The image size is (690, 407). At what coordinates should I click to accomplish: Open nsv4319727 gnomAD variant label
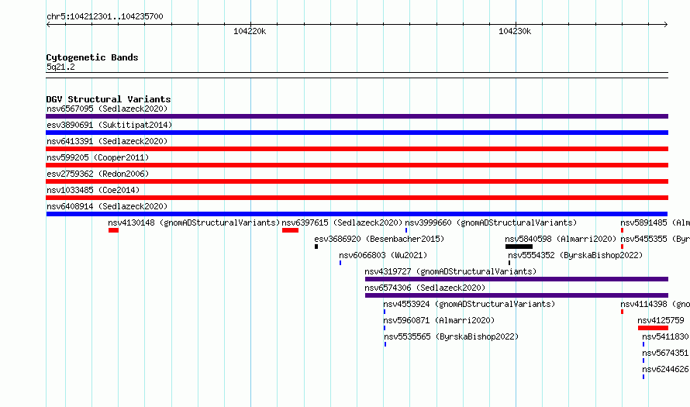coord(450,271)
